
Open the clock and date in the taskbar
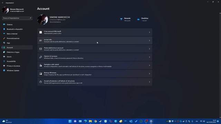pyautogui.click(x=211, y=121)
